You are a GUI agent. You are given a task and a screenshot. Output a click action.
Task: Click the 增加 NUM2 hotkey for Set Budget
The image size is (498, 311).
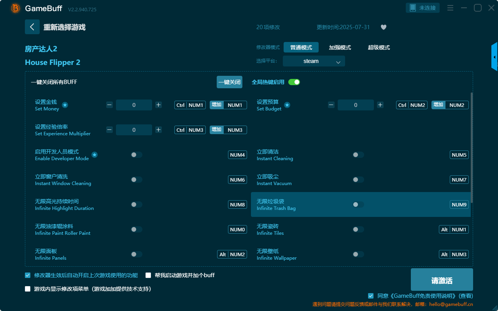coord(450,105)
